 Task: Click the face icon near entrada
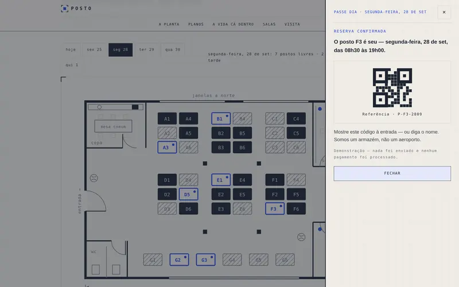point(94,178)
